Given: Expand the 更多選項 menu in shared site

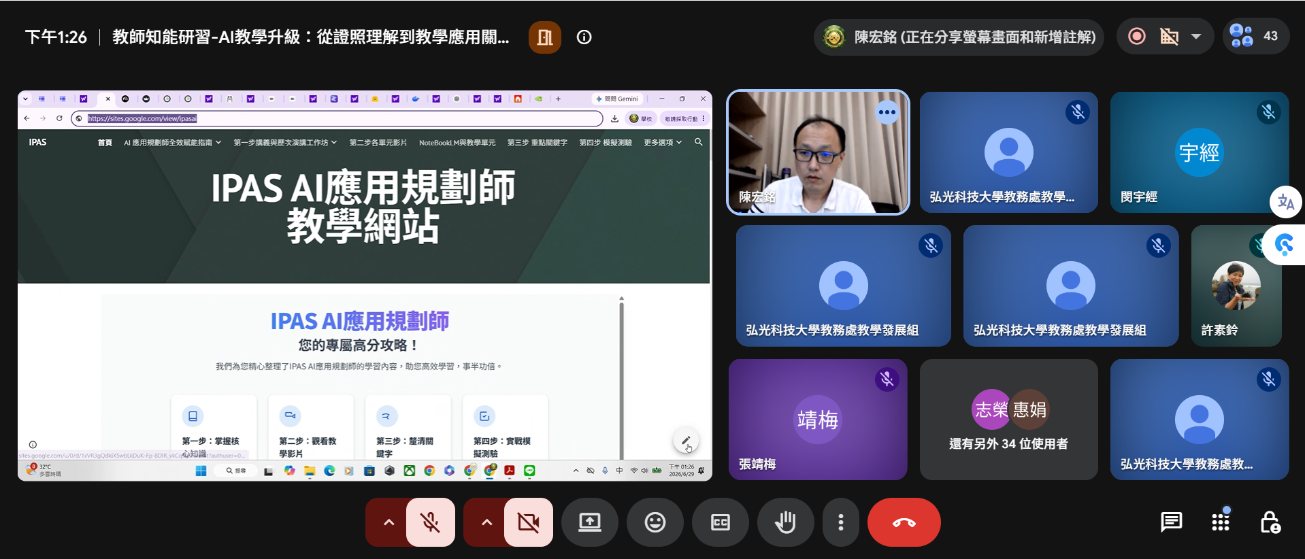Looking at the screenshot, I should pyautogui.click(x=663, y=143).
